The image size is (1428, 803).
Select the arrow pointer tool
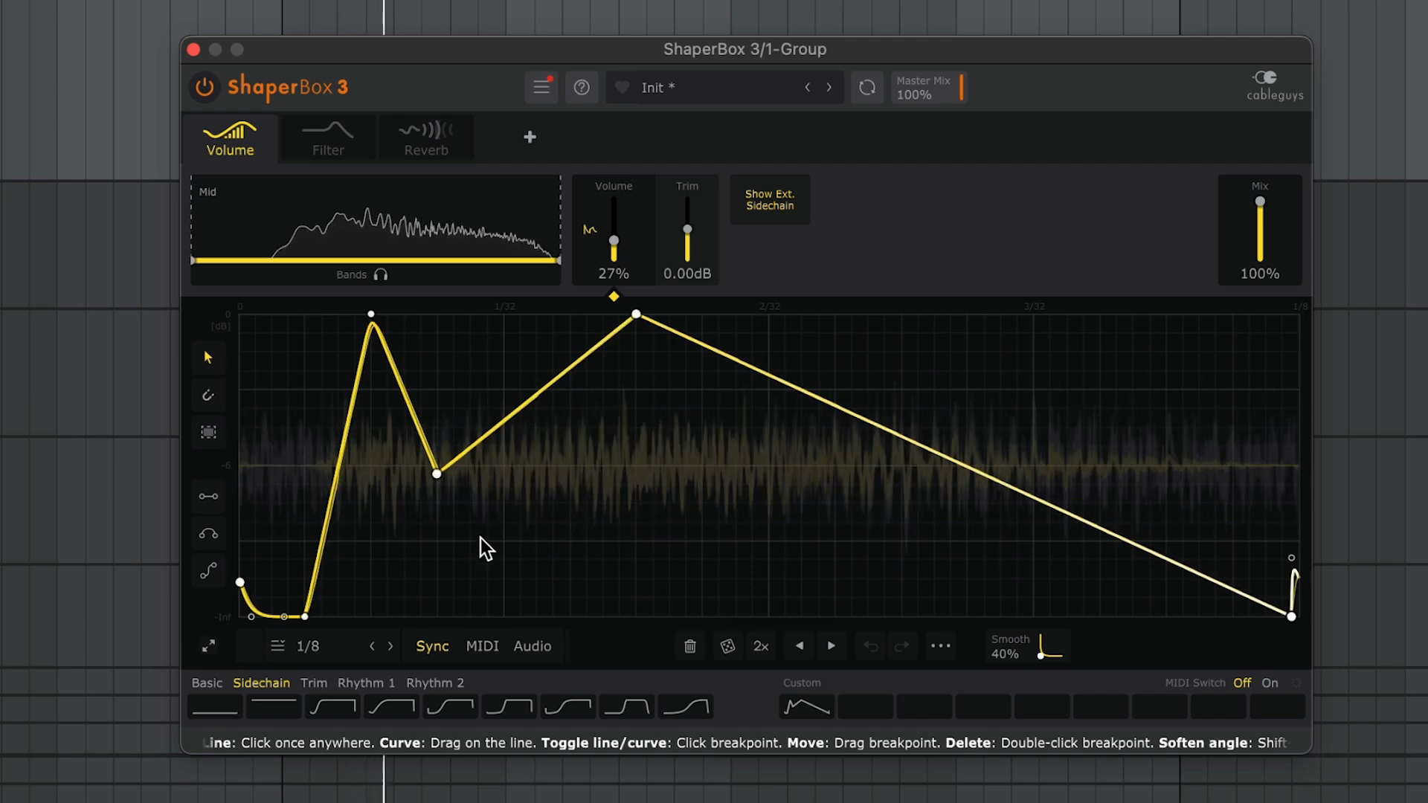(x=208, y=358)
